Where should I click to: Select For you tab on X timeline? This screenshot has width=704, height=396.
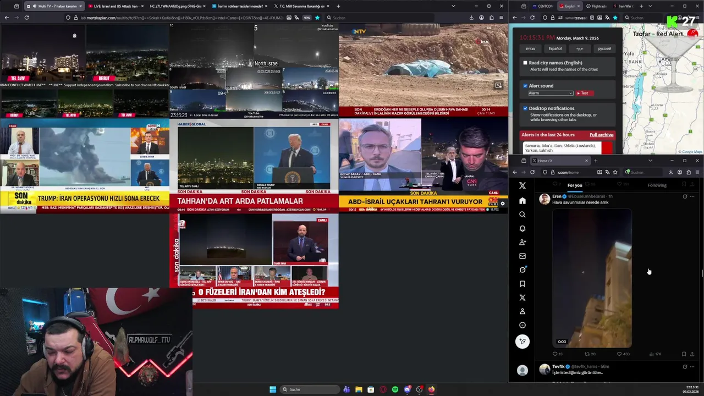[575, 185]
